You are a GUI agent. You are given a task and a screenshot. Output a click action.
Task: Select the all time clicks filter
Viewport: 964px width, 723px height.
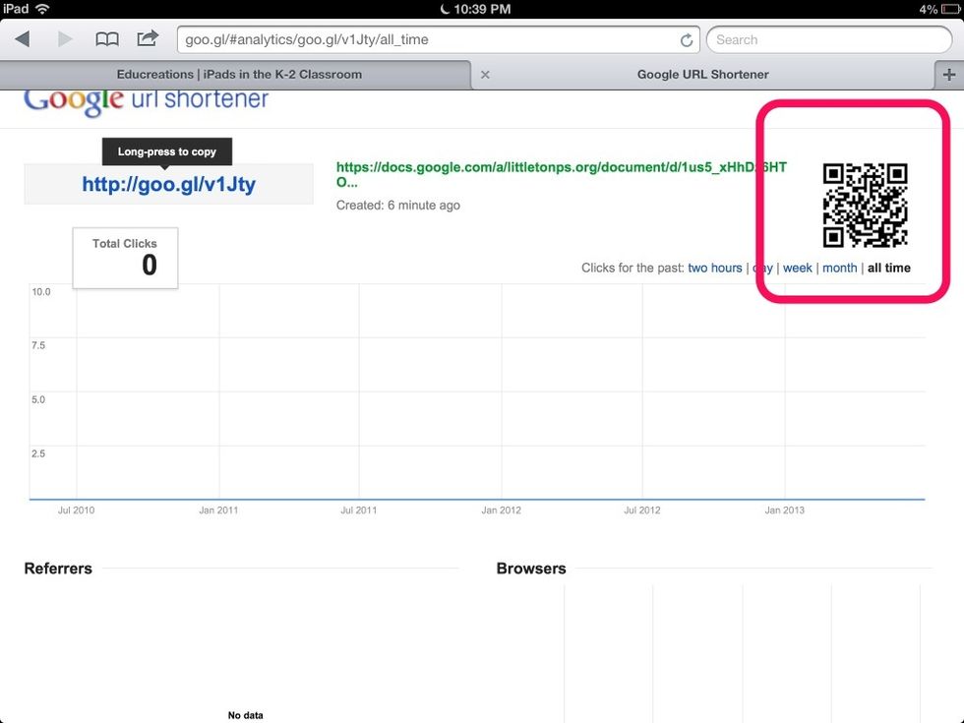[x=888, y=268]
